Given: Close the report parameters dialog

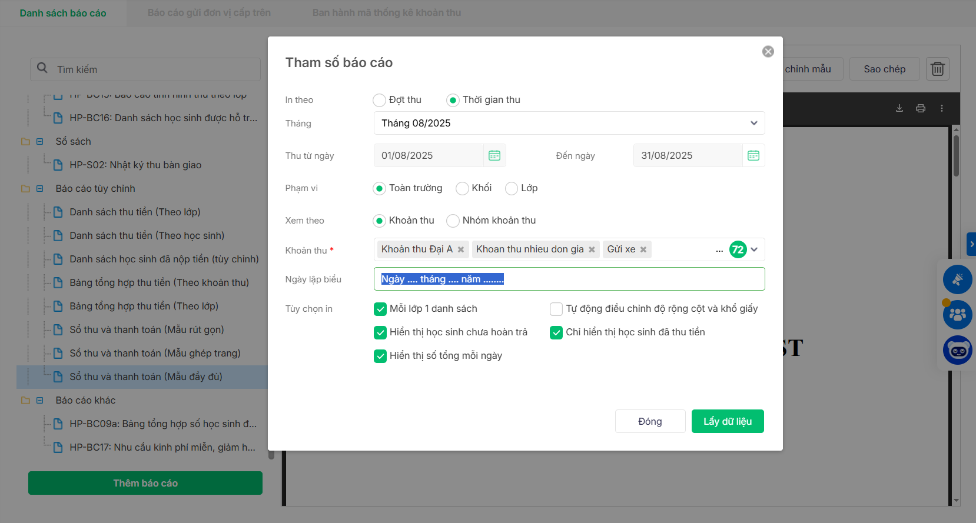Looking at the screenshot, I should click(768, 52).
